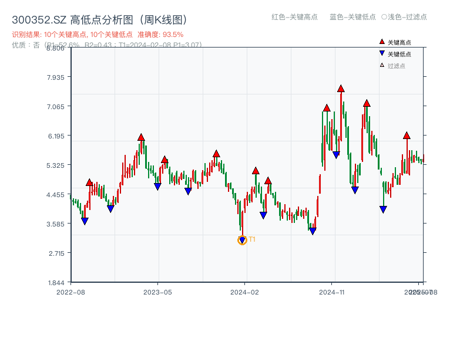Click the last red high marker near 6.195 in 2025
This screenshot has width=470, height=352.
pos(407,136)
